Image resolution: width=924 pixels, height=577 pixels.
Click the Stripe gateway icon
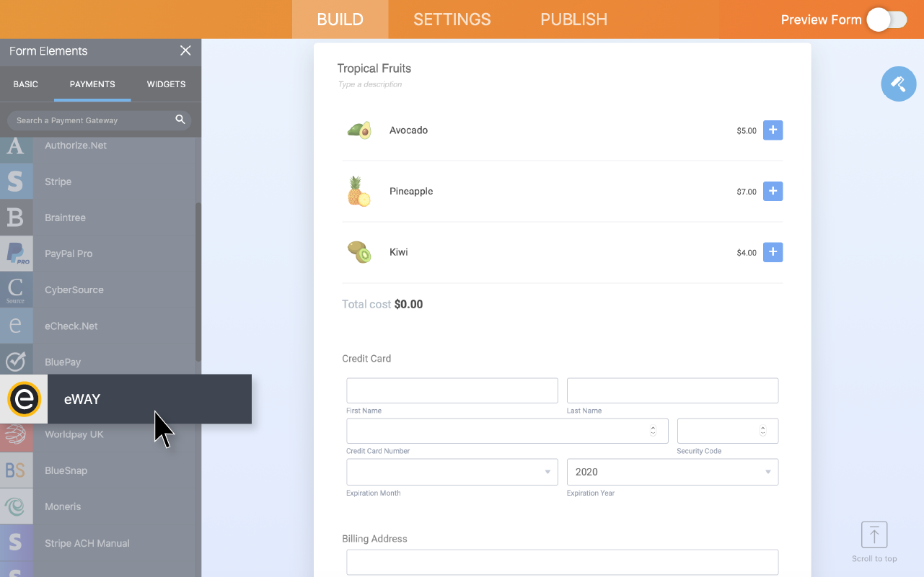pos(16,182)
